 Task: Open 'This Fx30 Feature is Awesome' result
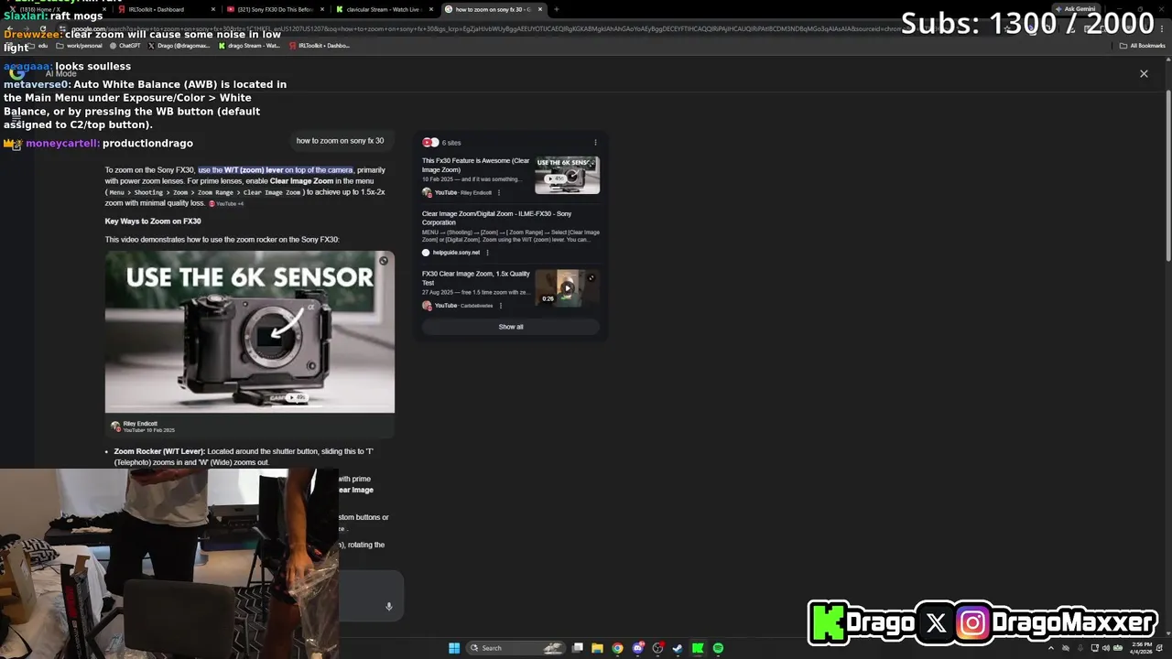(x=475, y=165)
